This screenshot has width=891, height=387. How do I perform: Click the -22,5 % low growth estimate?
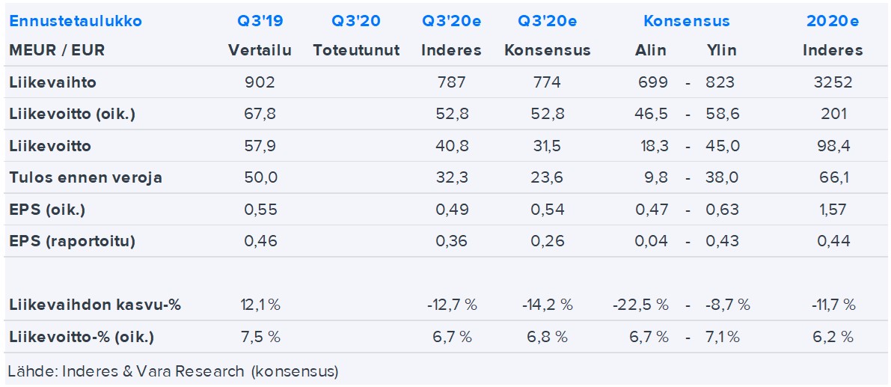coord(640,305)
